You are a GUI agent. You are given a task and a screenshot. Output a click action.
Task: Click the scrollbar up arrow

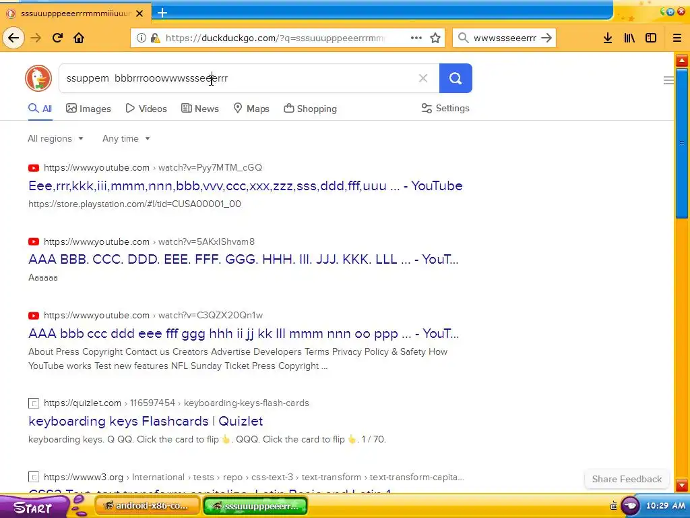682,60
